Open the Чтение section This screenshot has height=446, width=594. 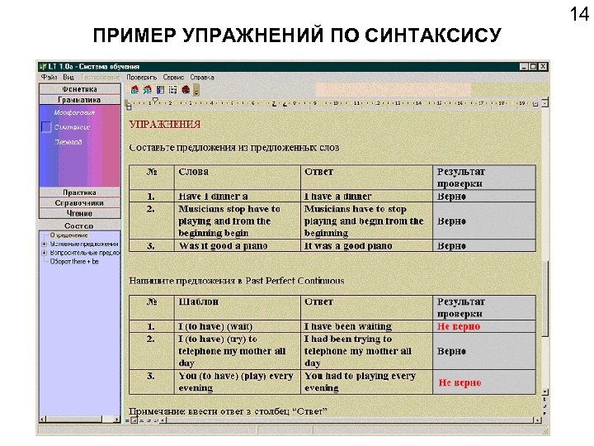point(79,213)
